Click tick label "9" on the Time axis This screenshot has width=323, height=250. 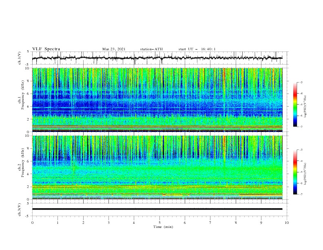pos(261,223)
